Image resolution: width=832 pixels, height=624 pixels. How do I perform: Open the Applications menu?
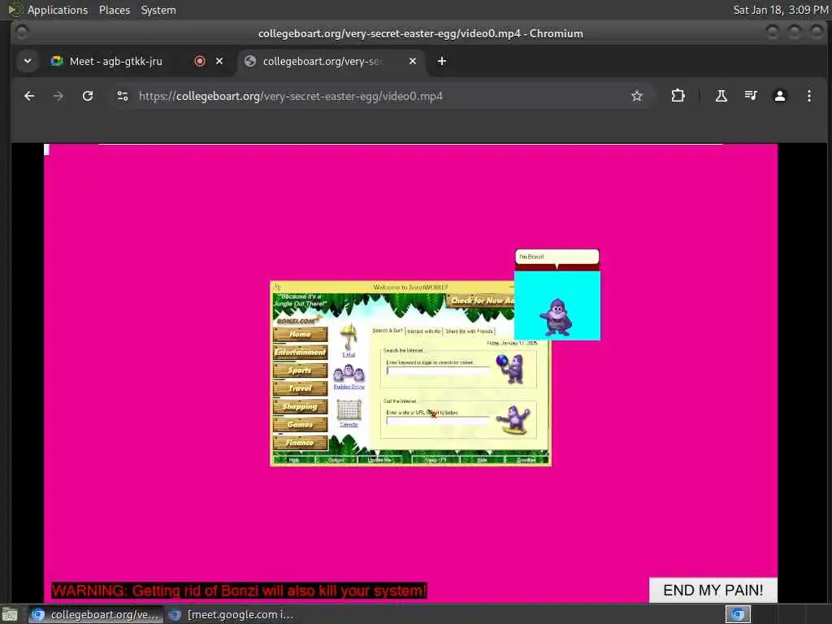pyautogui.click(x=58, y=10)
